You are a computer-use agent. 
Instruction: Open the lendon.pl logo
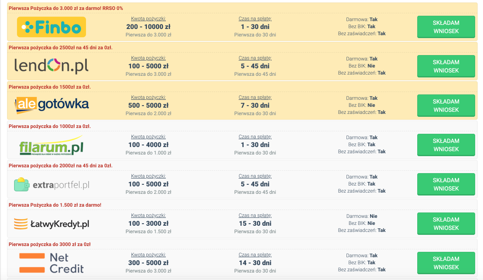click(51, 66)
